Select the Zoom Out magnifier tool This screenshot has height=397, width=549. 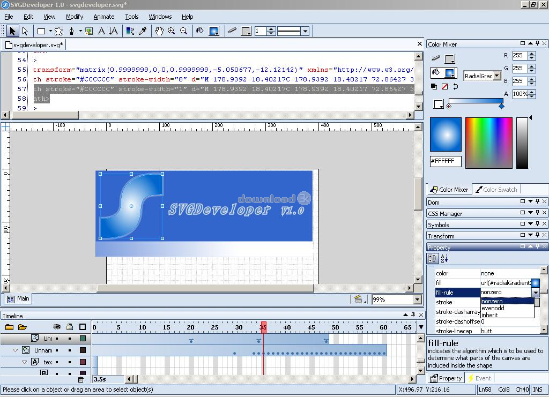[x=183, y=31]
